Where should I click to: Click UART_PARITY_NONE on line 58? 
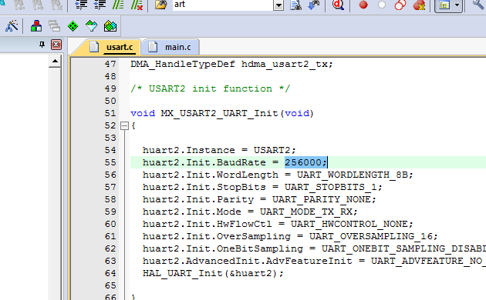[x=321, y=199]
